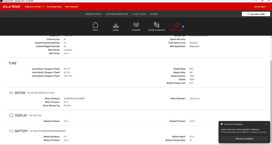Click Assist Mode 1 value 25 / 25
Screen dimensions: 272x145
[67, 69]
